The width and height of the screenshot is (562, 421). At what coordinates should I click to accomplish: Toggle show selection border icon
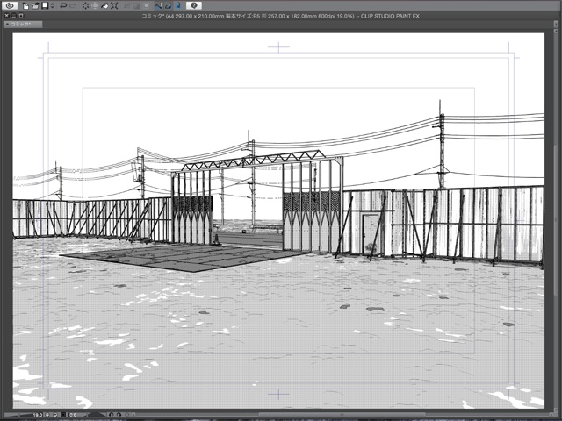[147, 6]
